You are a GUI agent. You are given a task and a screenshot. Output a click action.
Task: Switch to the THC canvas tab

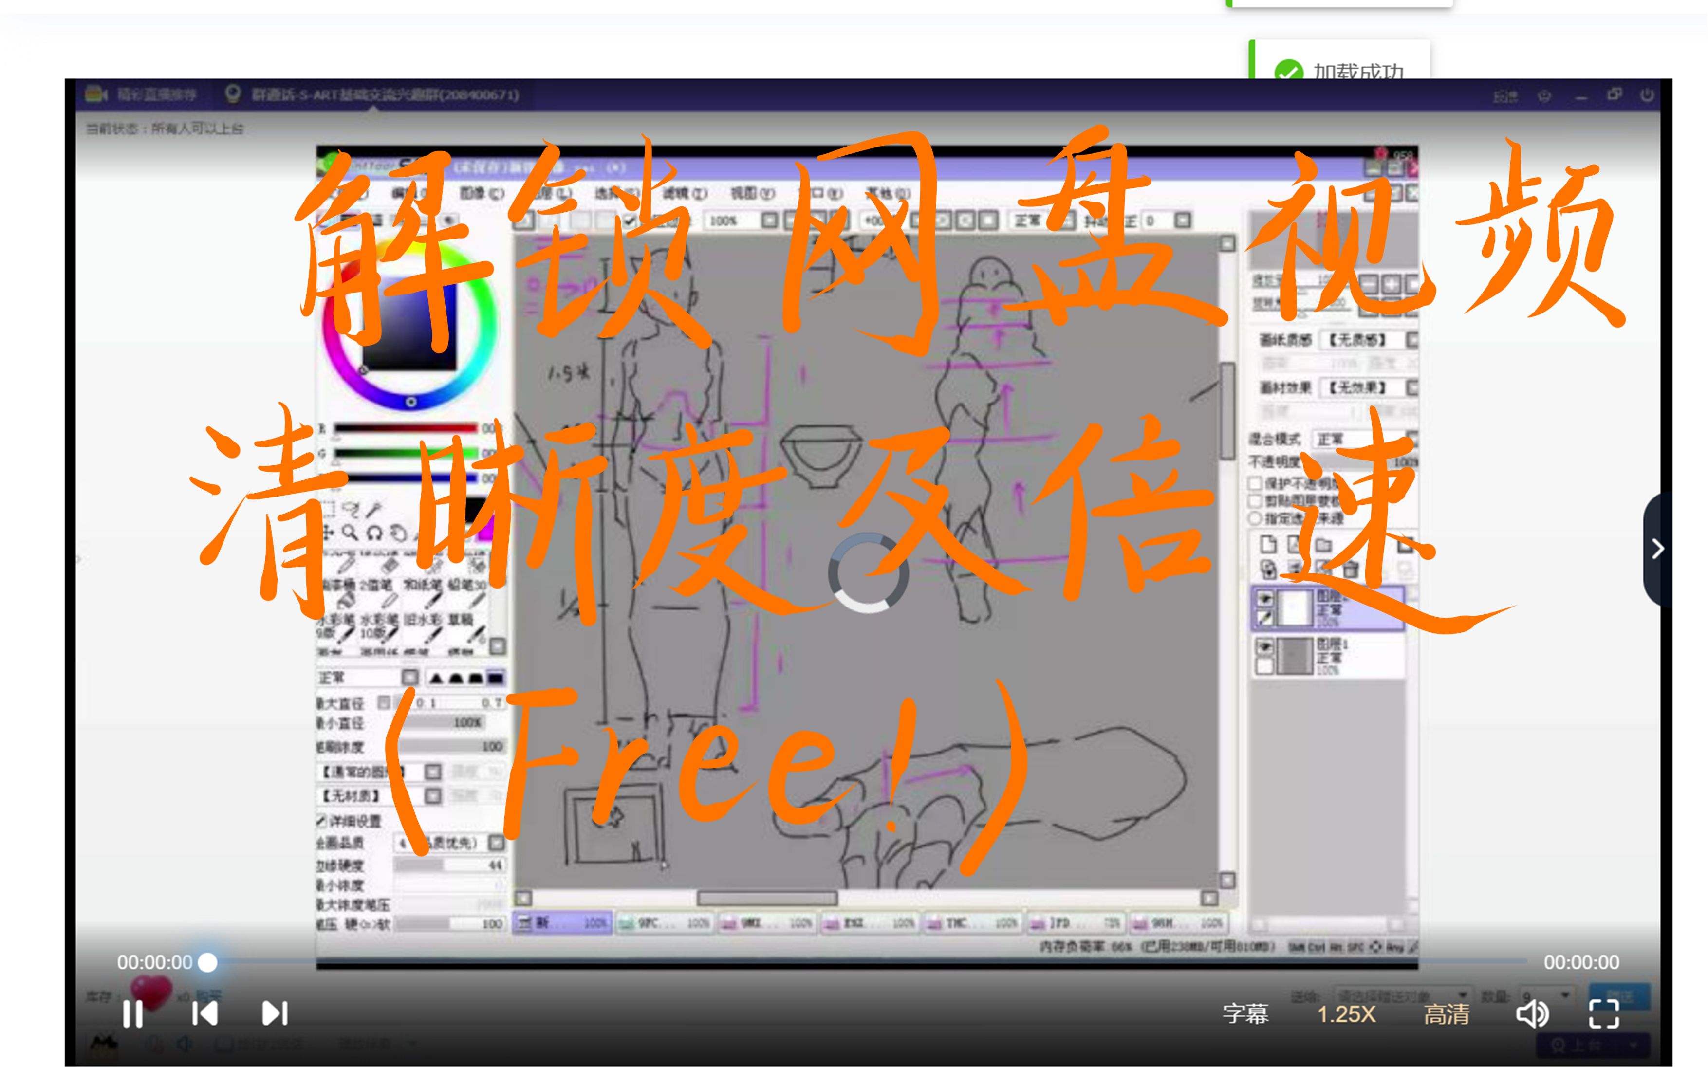[x=973, y=923]
